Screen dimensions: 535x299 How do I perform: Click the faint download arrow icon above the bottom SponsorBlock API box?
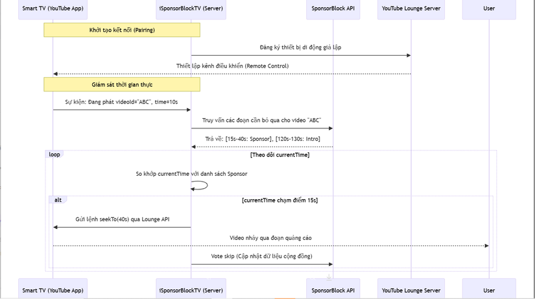(x=329, y=277)
